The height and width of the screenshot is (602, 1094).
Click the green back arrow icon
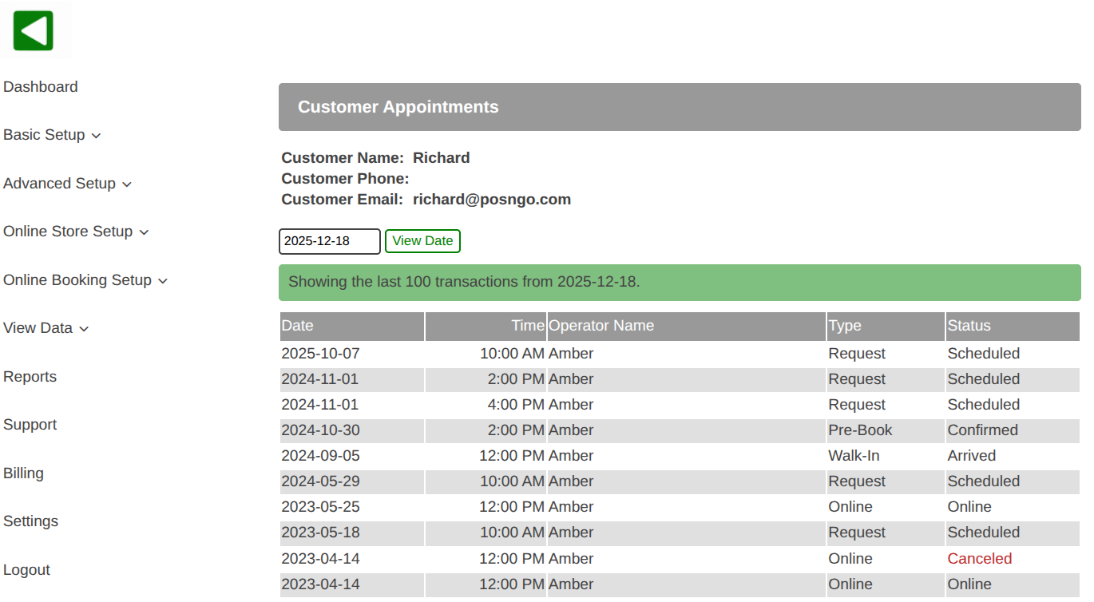(x=34, y=30)
